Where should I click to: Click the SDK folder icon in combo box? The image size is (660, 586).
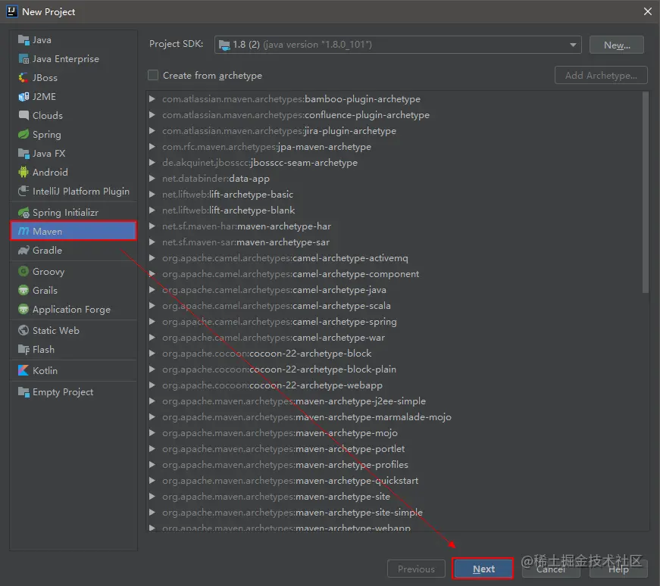click(x=224, y=45)
